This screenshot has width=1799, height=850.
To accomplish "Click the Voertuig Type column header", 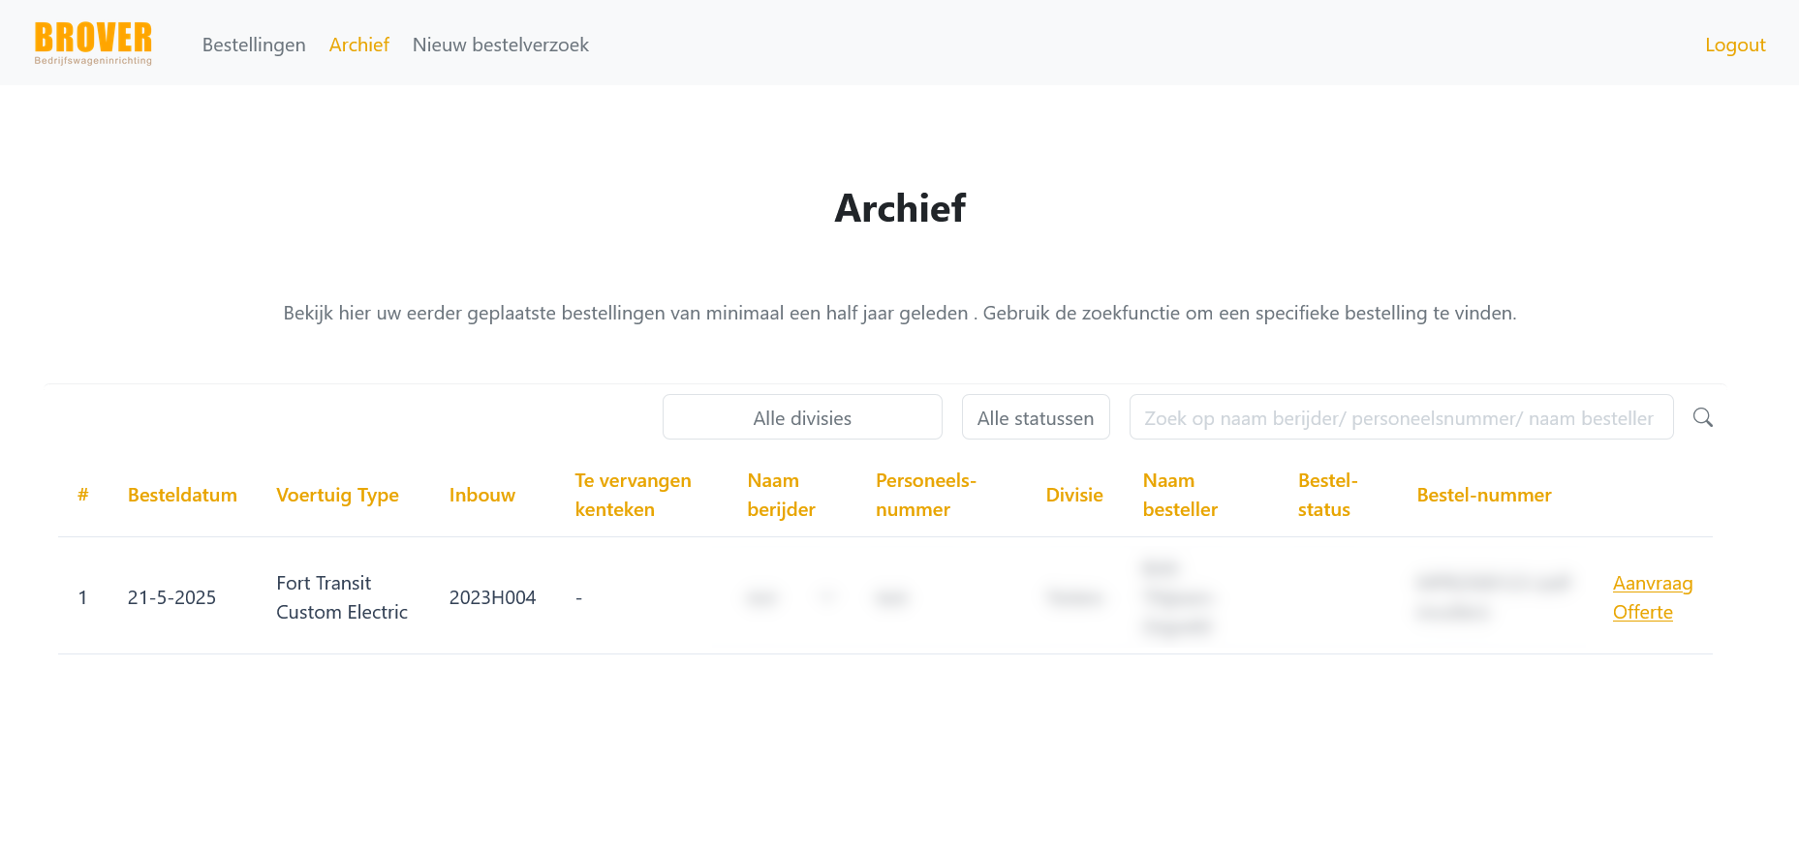I will [337, 495].
